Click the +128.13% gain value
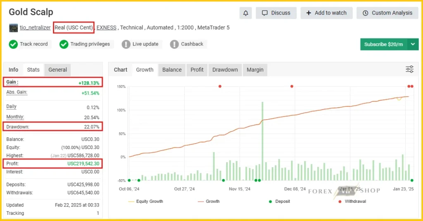 click(89, 83)
